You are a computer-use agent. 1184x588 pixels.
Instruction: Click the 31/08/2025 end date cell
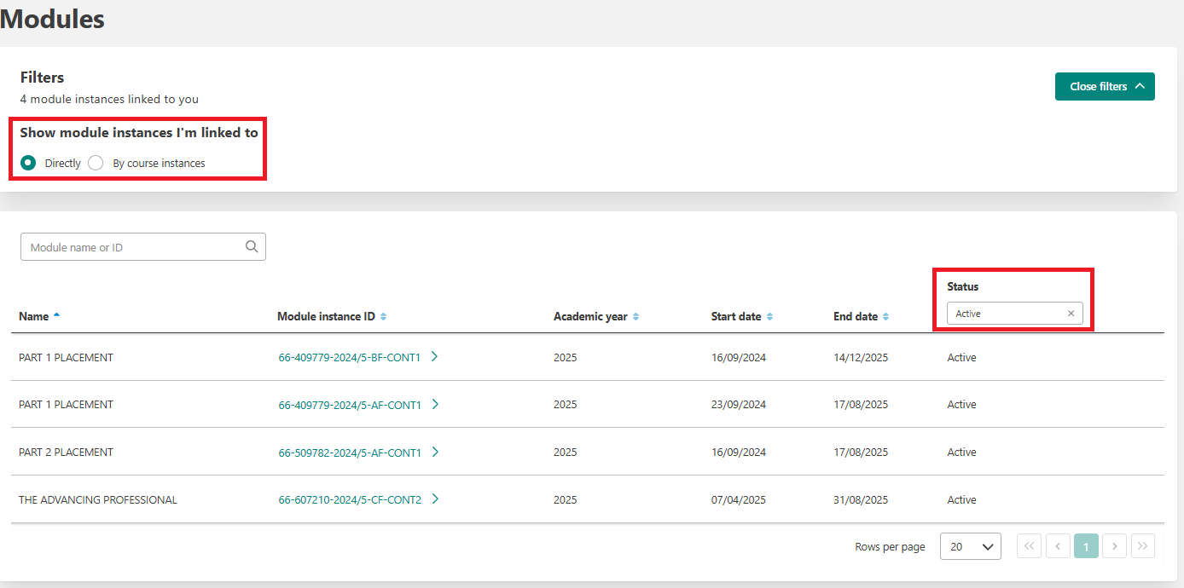(861, 500)
